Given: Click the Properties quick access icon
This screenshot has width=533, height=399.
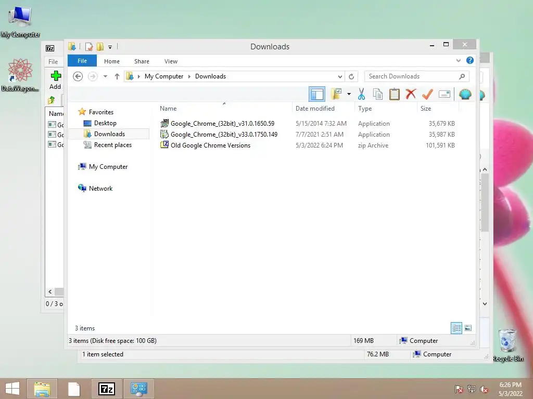Looking at the screenshot, I should [89, 47].
